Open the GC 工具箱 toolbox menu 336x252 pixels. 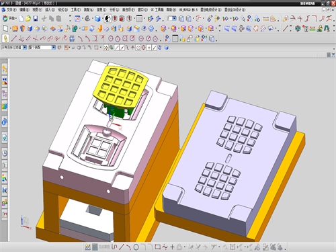click(157, 10)
